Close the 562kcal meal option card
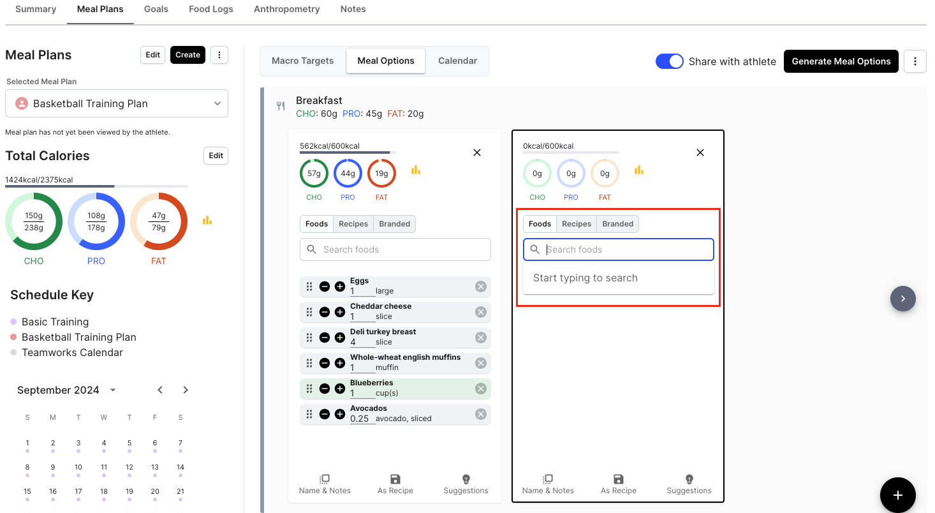Screen dimensions: 935x513 (477, 152)
